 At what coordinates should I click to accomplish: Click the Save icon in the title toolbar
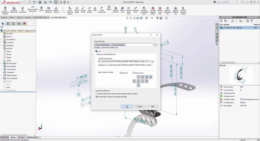click(40, 2)
